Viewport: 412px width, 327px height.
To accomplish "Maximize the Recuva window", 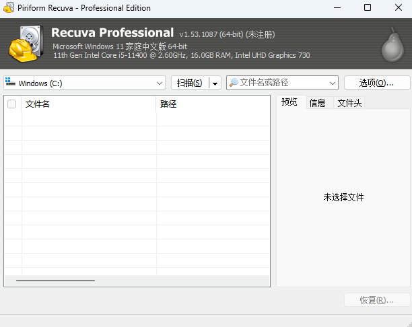I will tap(368, 7).
